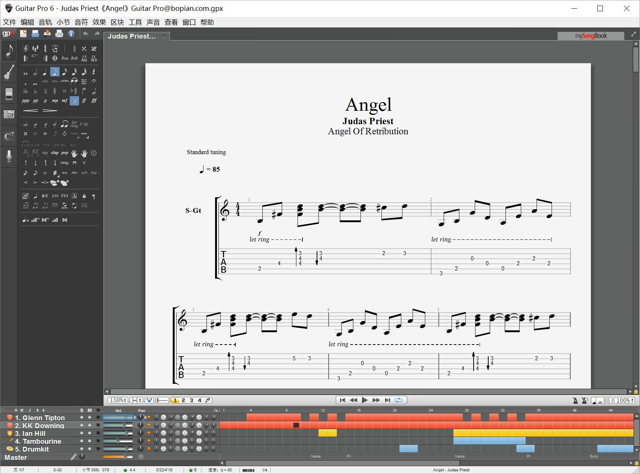This screenshot has height=474, width=640.
Task: Open the chord diagram insert tool
Action: point(25,196)
